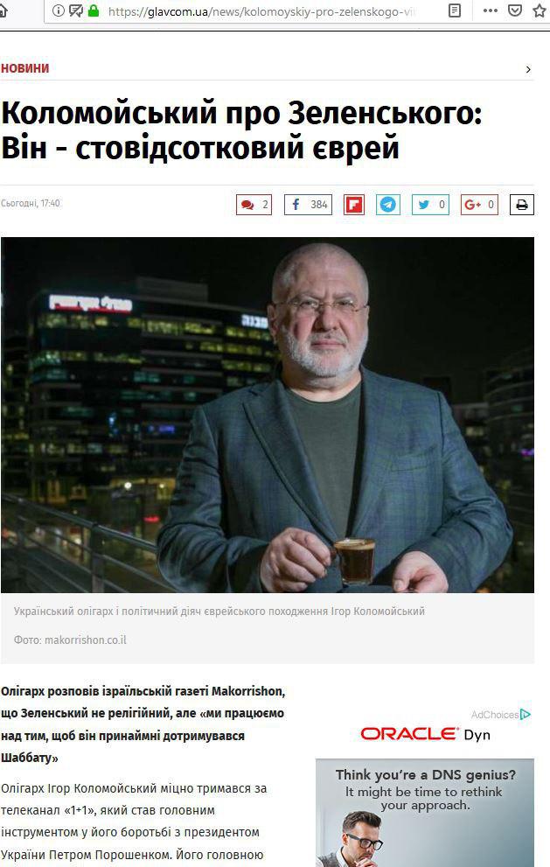
Task: Save page to Pocket
Action: pyautogui.click(x=515, y=10)
